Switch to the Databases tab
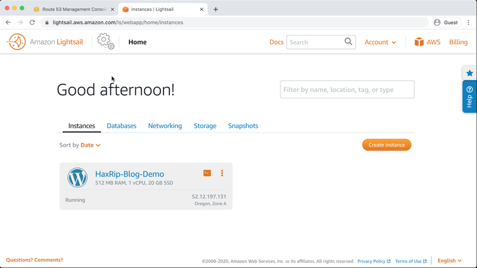The width and height of the screenshot is (477, 268). 121,126
